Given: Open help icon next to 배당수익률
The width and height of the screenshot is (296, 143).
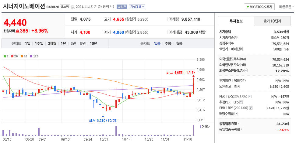Looking at the screenshot, I should (236, 114).
